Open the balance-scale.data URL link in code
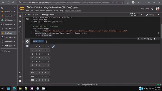 point(85,31)
